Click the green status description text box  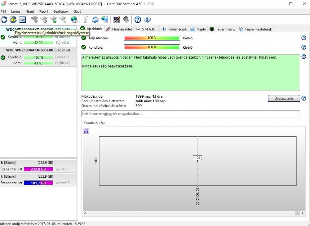click(191, 73)
